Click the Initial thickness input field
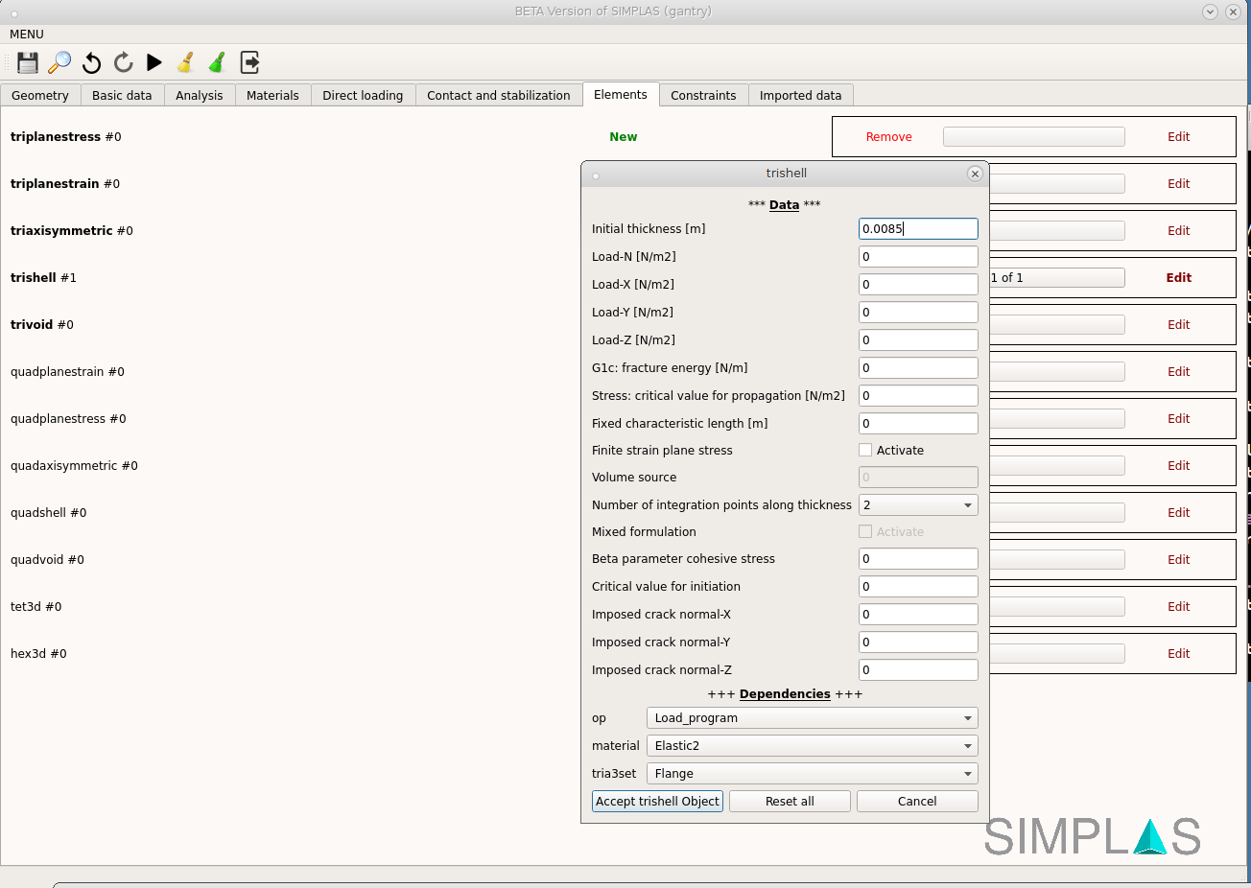1251x888 pixels. click(x=917, y=229)
